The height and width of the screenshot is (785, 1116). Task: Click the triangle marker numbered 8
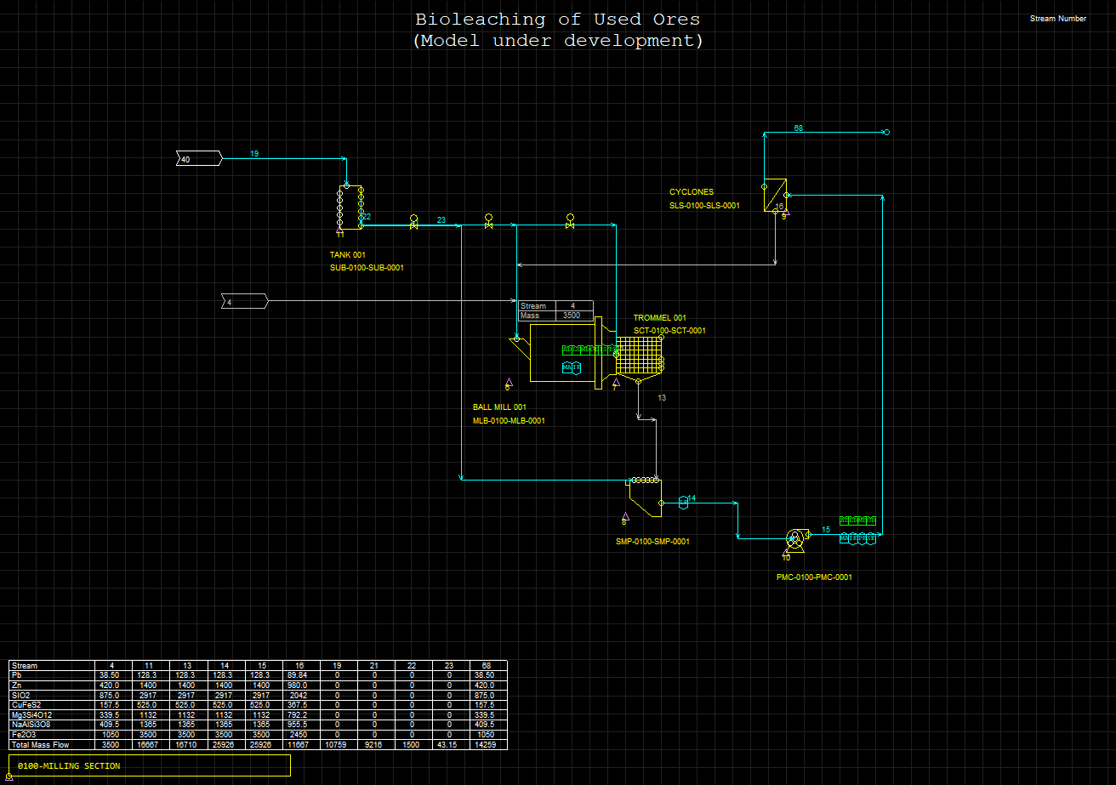(624, 518)
